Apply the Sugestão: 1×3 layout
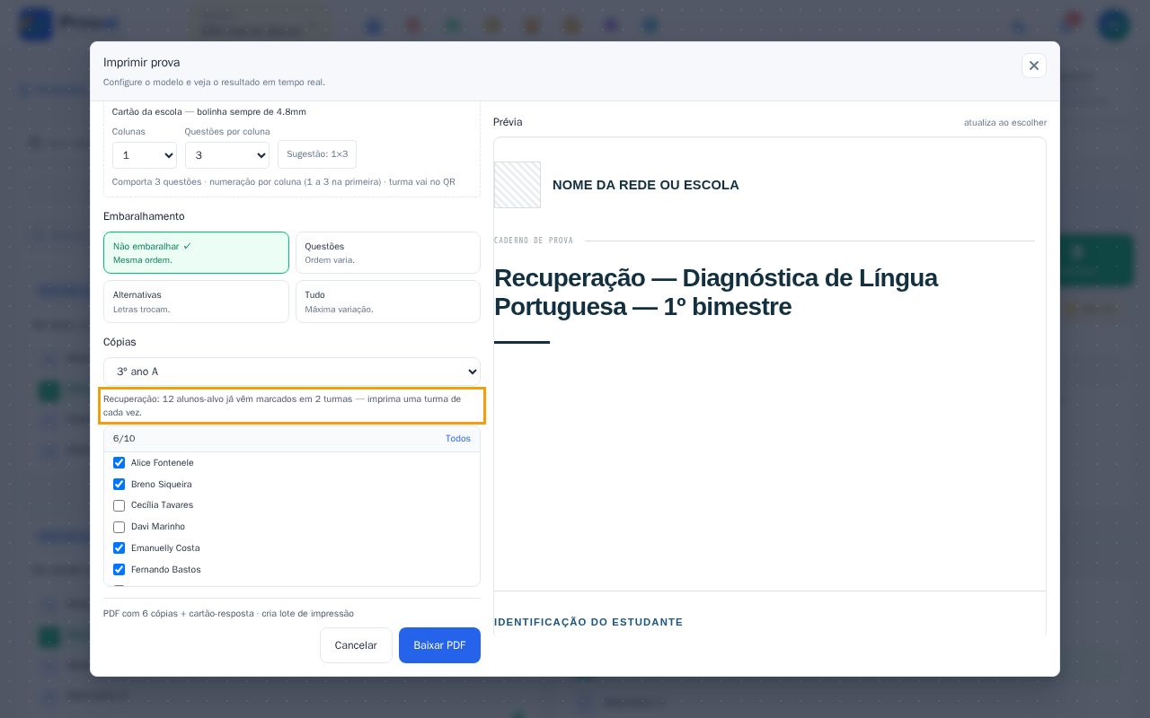 click(317, 154)
